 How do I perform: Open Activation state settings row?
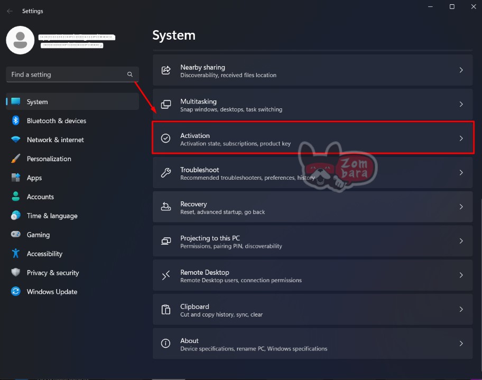point(313,138)
